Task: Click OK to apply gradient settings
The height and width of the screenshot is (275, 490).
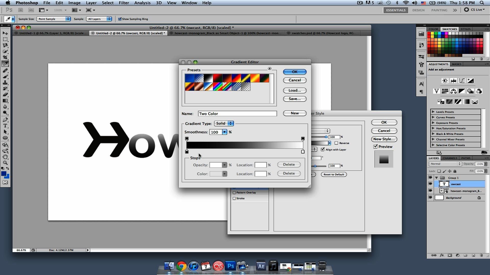Action: click(x=294, y=72)
